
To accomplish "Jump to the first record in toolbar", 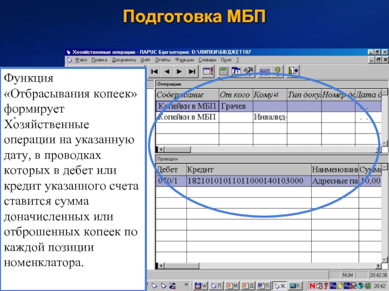I will tap(155, 71).
